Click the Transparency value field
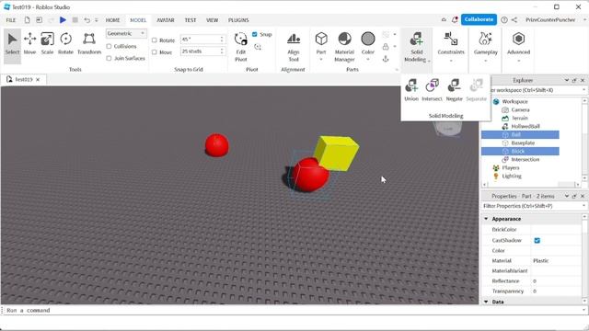This screenshot has height=331, width=589. (556, 291)
